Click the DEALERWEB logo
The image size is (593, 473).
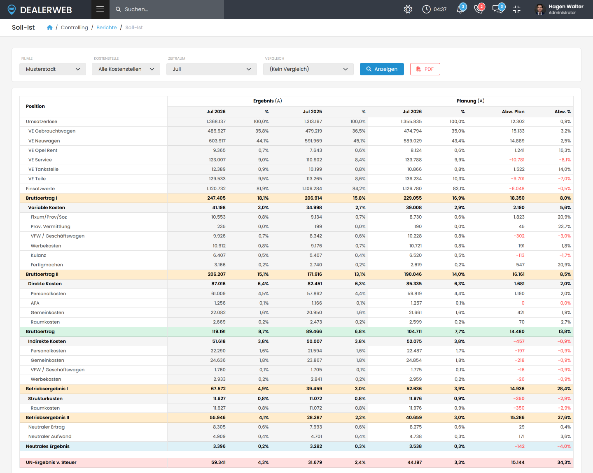tap(40, 9)
